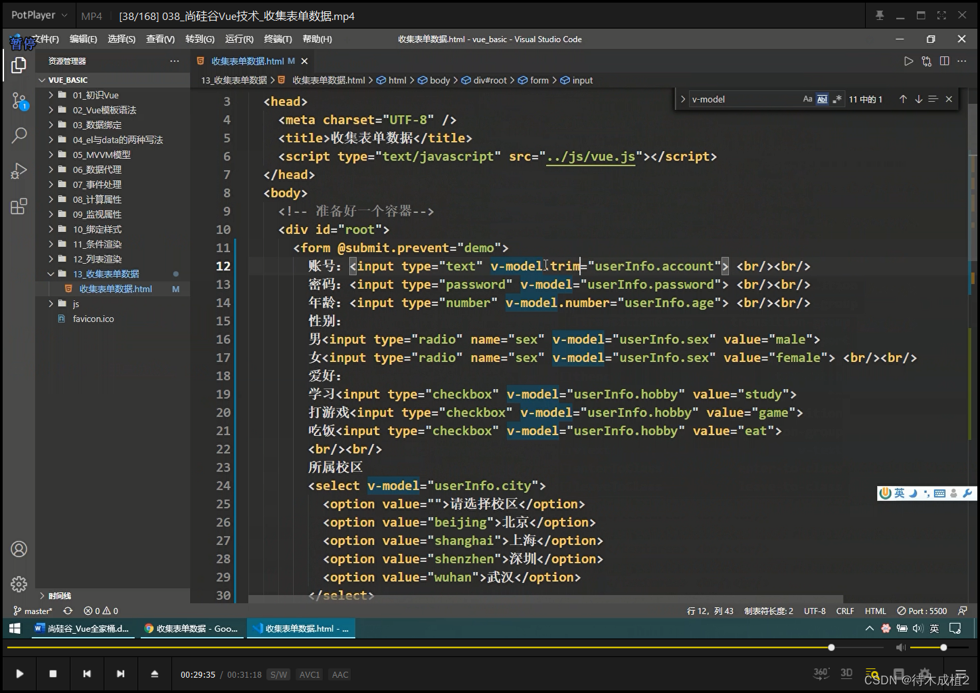Click the run file icon in editor toolbar
Viewport: 980px width, 693px height.
(x=908, y=61)
